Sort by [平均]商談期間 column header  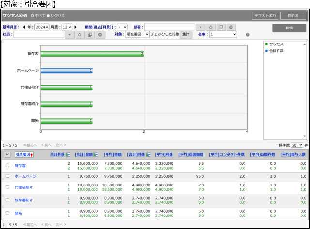[191, 155]
